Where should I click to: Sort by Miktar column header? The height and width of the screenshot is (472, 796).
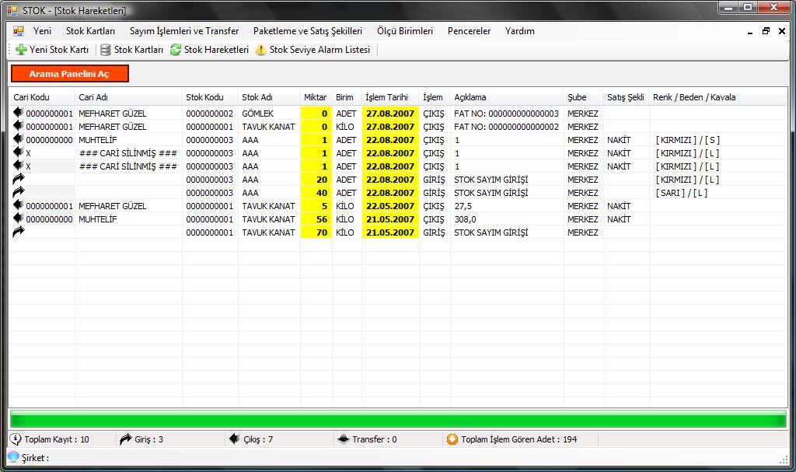[x=315, y=97]
